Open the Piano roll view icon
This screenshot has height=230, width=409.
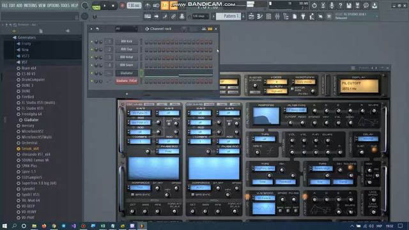tap(260, 17)
